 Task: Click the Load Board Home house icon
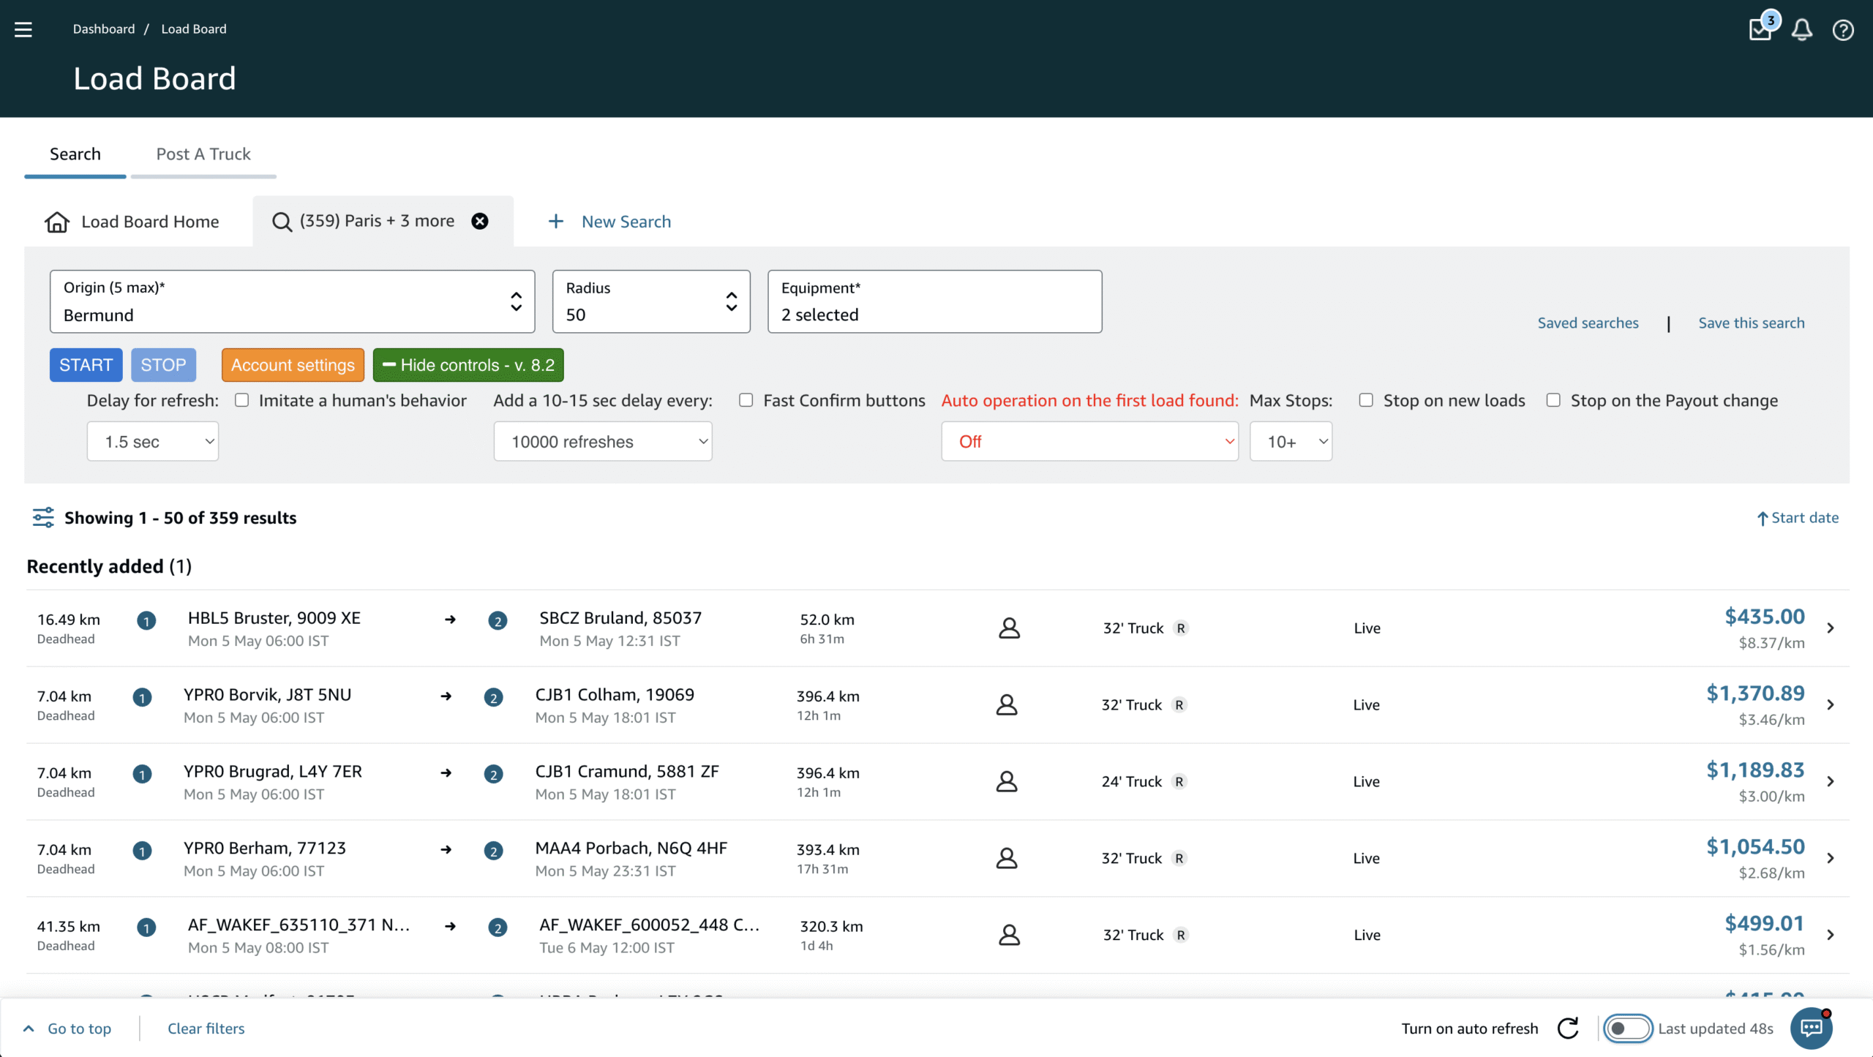coord(57,222)
